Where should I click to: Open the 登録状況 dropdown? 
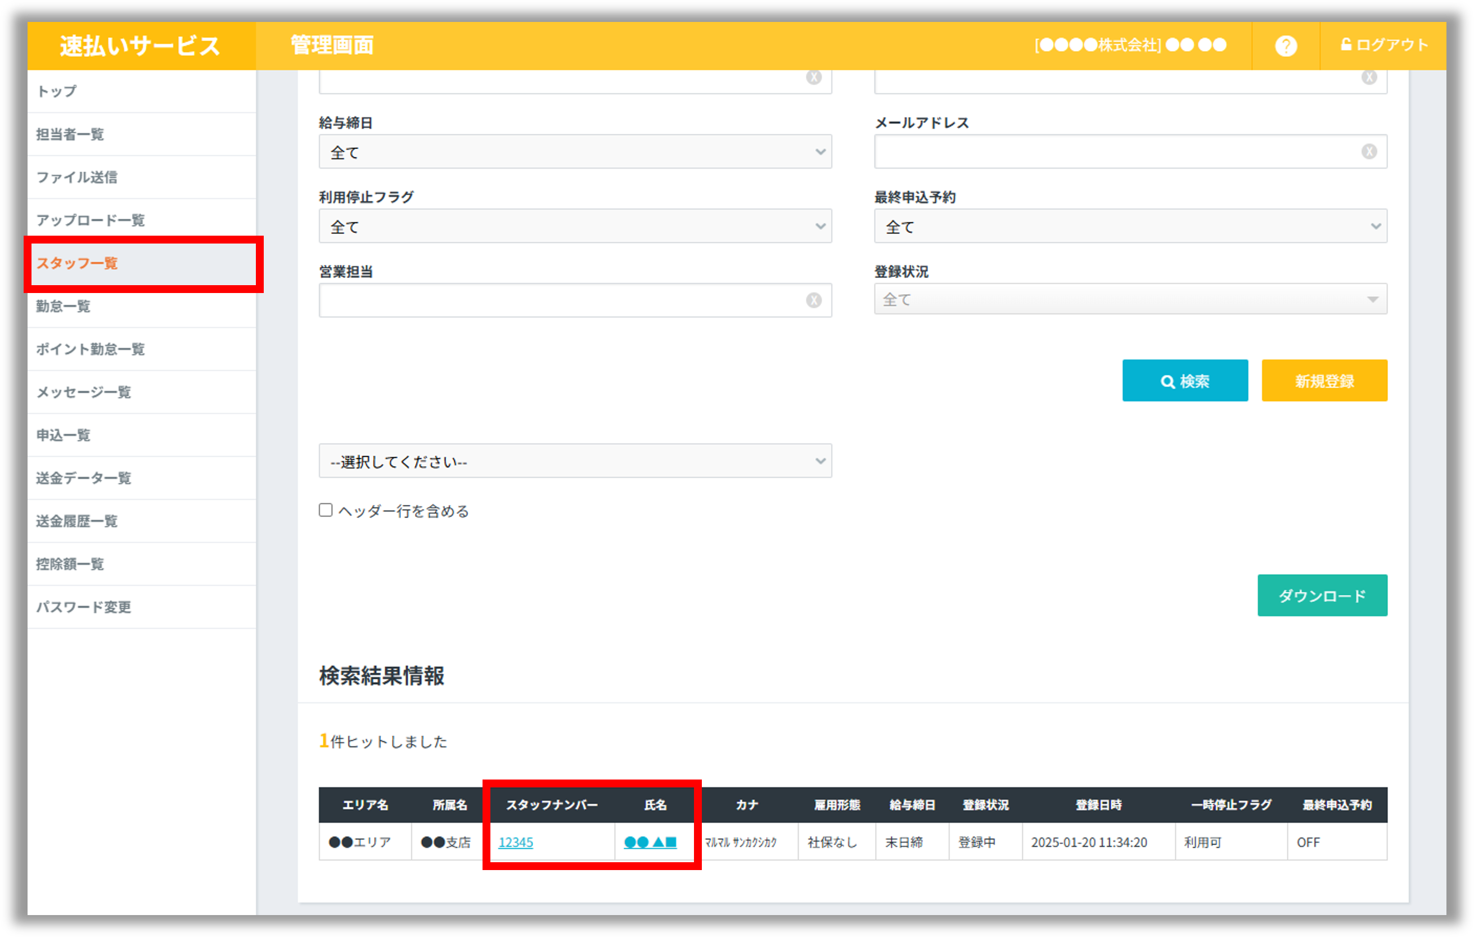[1129, 299]
